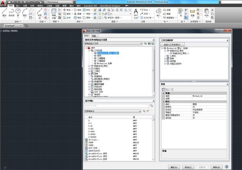The height and width of the screenshot is (170, 242).
Task: Select the Copy (复制) tool
Action: (x=67, y=14)
